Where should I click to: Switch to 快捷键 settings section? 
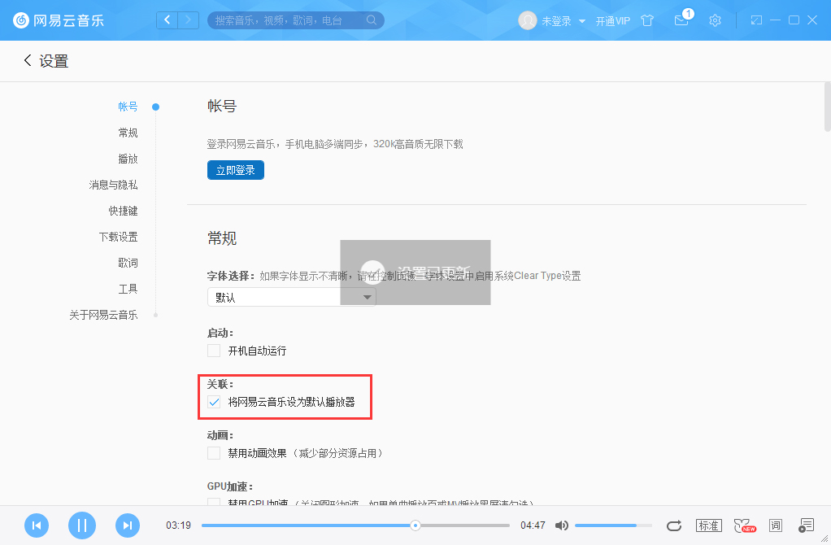pyautogui.click(x=123, y=210)
